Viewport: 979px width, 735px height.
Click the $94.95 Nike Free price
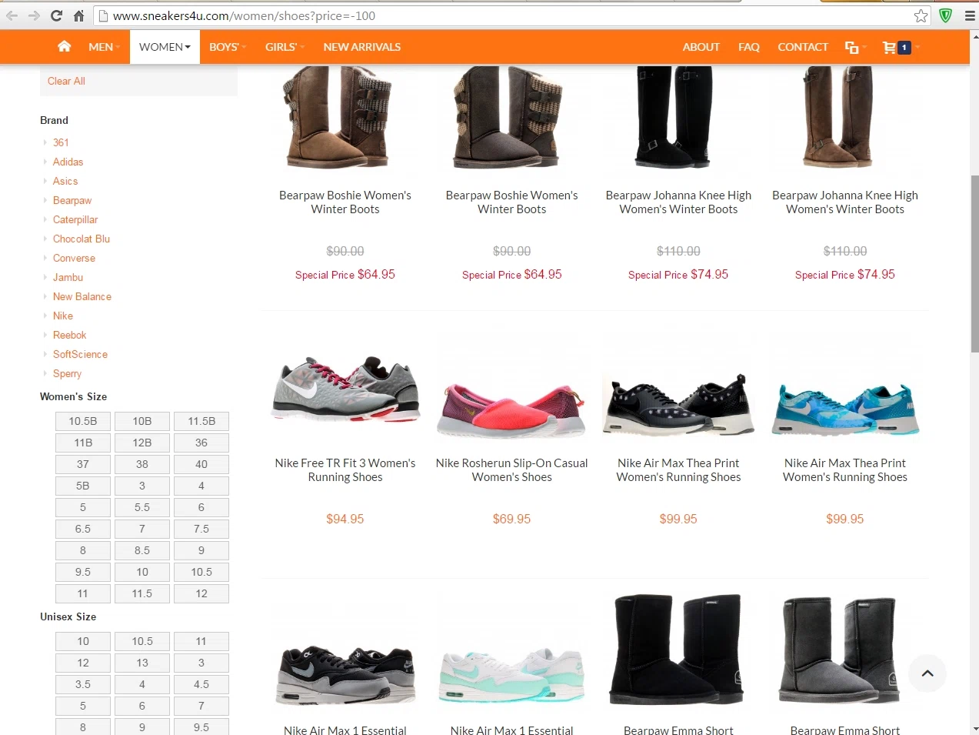click(345, 519)
